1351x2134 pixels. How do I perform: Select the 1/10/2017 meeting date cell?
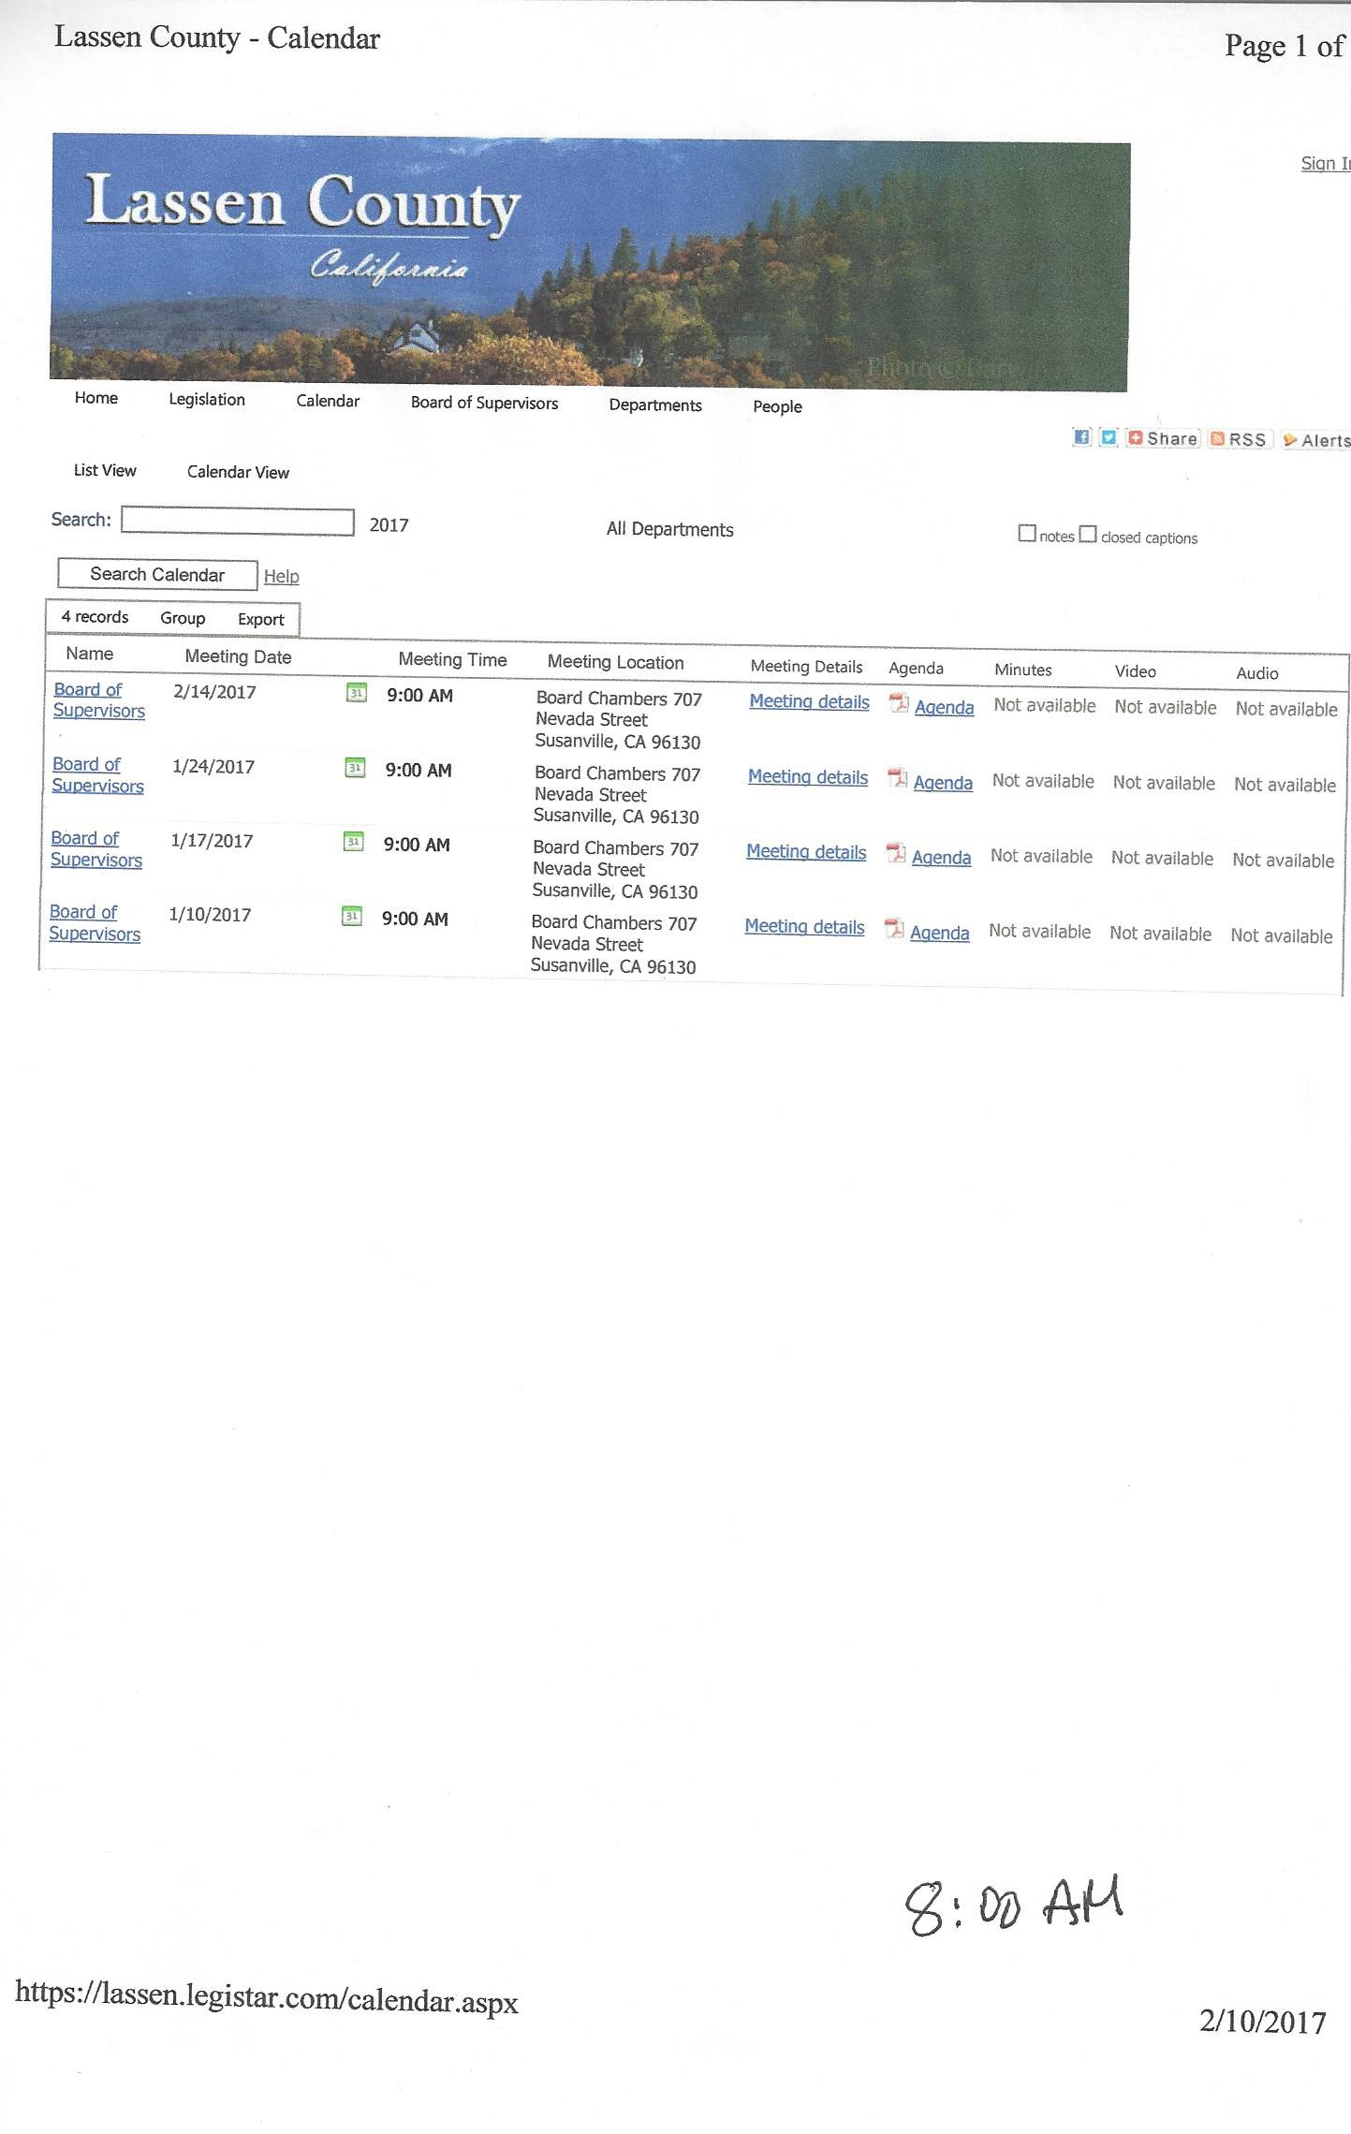pyautogui.click(x=210, y=915)
